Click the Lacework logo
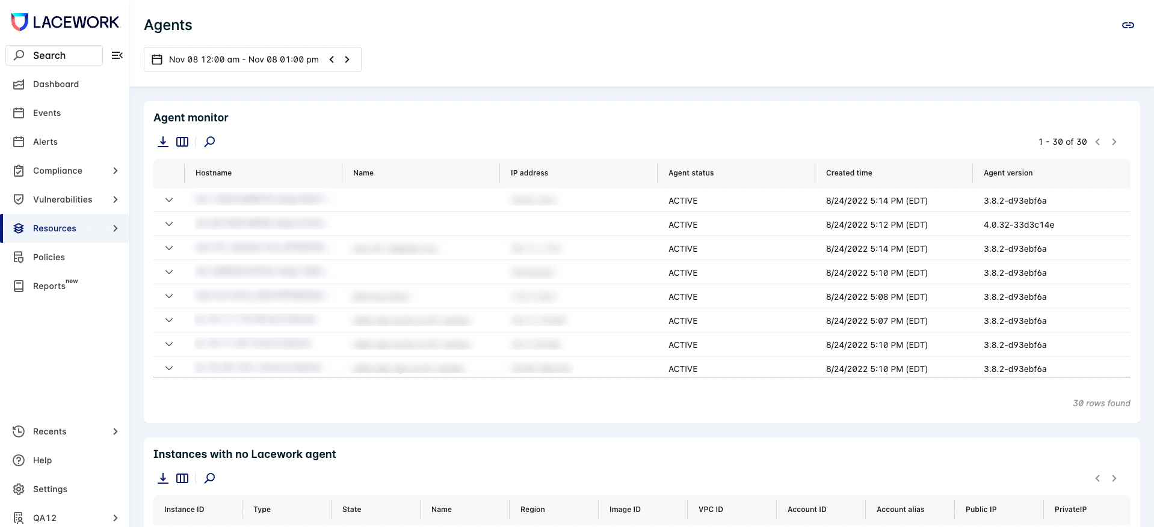 [65, 22]
